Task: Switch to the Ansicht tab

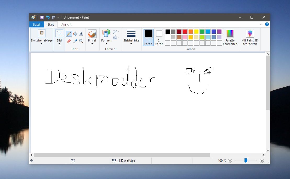Action: coord(66,25)
